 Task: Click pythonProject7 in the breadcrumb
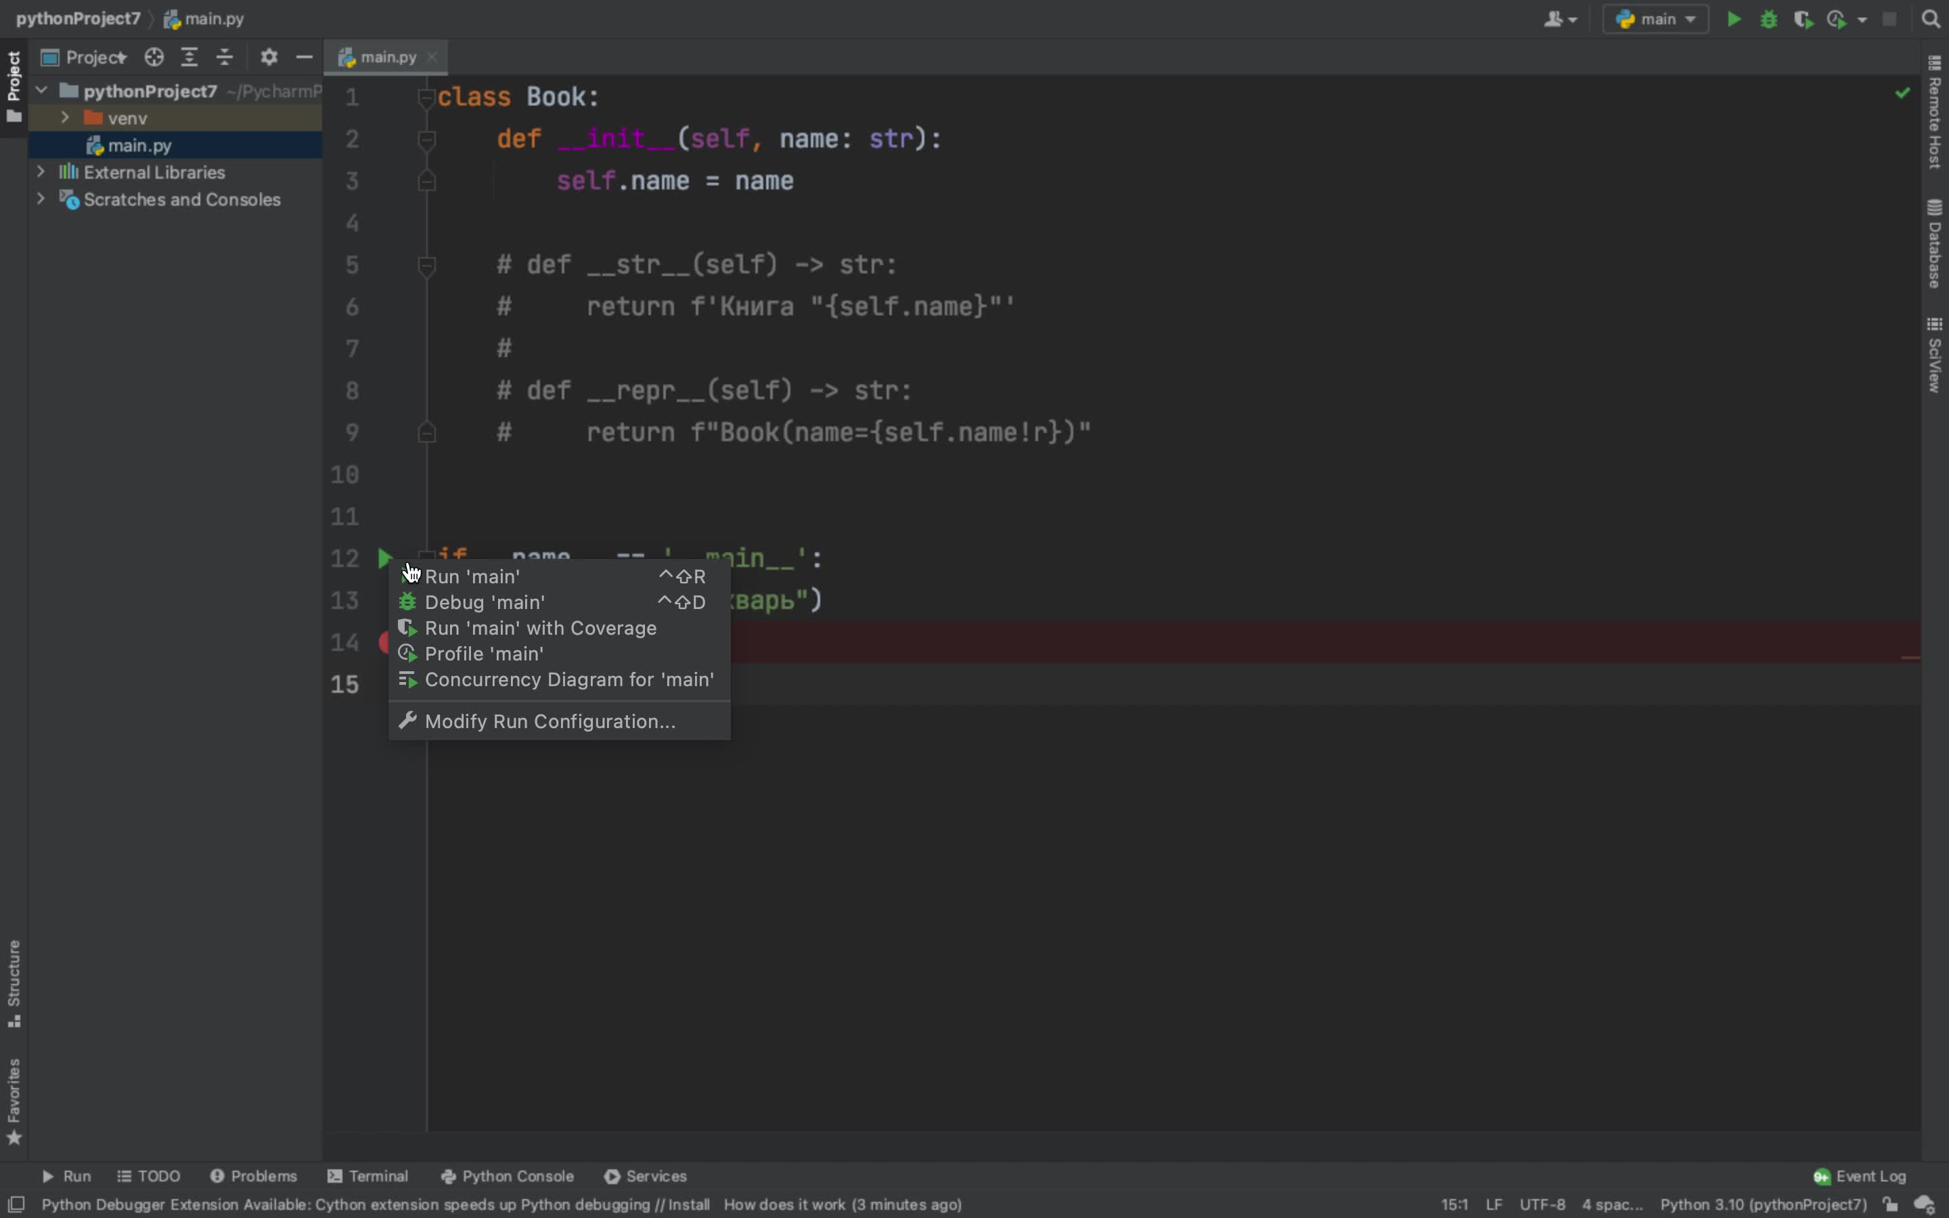[x=78, y=18]
